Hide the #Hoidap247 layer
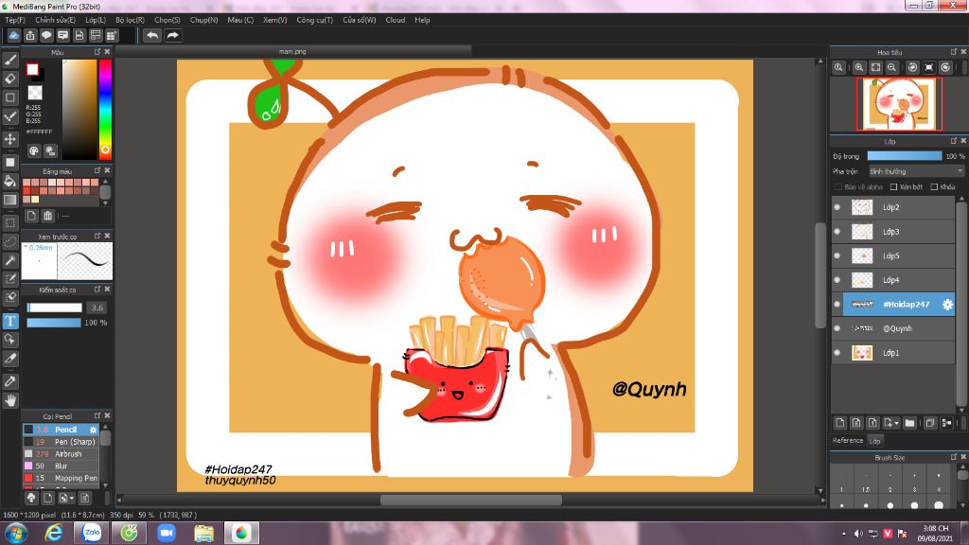The height and width of the screenshot is (545, 969). [837, 304]
